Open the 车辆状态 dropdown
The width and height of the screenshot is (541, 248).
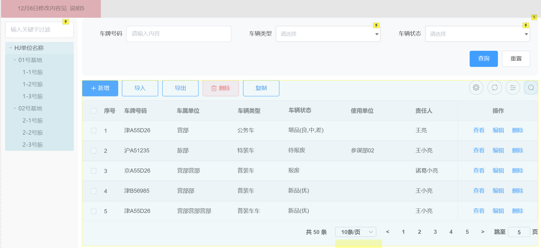[477, 34]
